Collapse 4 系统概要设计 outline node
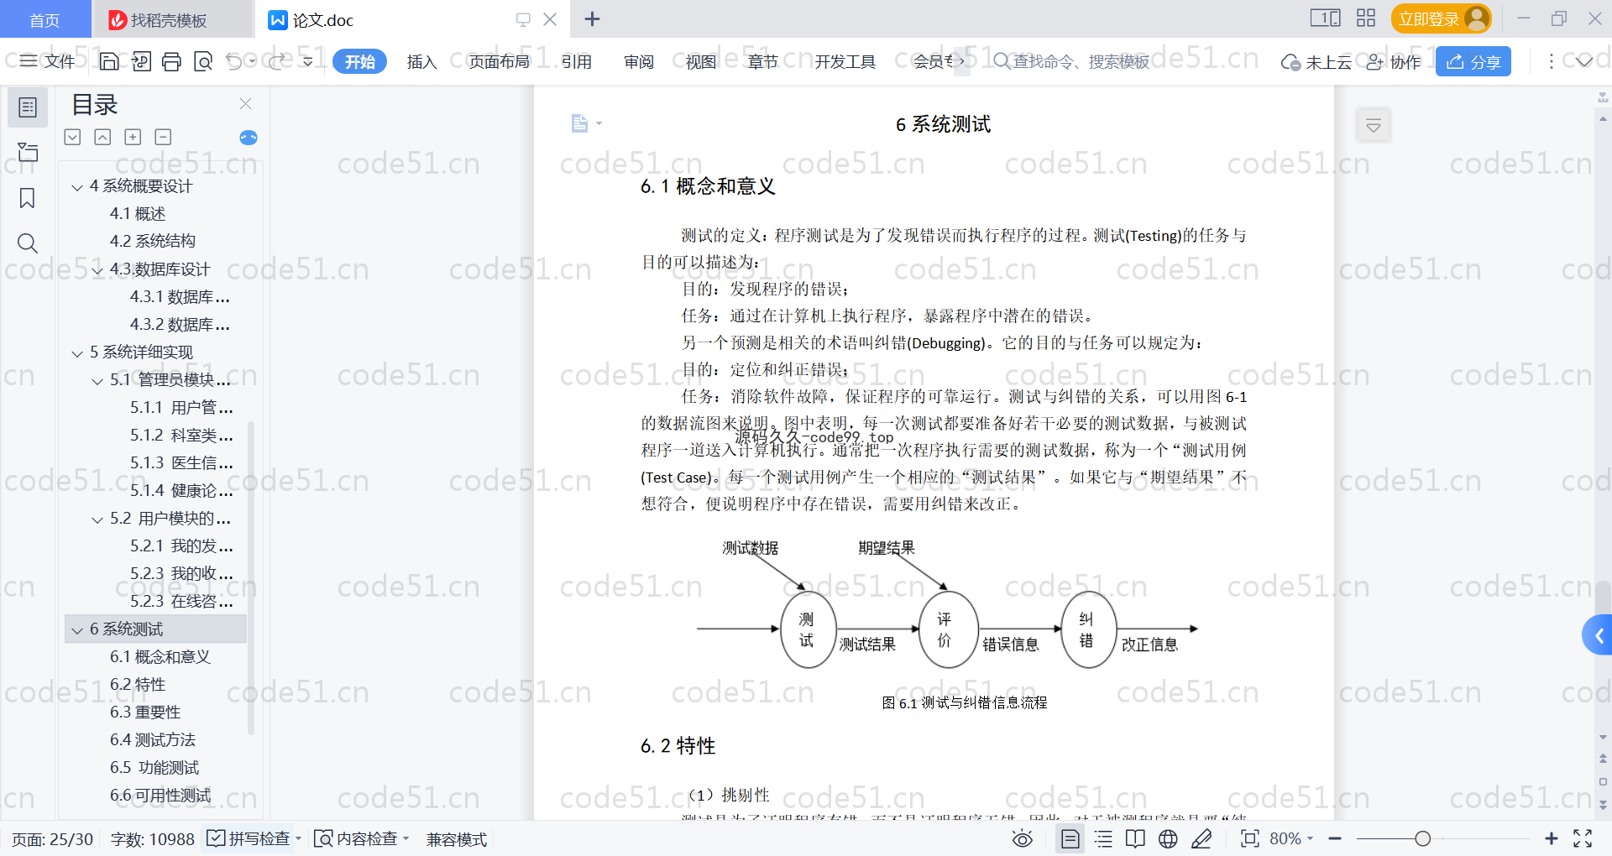 (76, 187)
